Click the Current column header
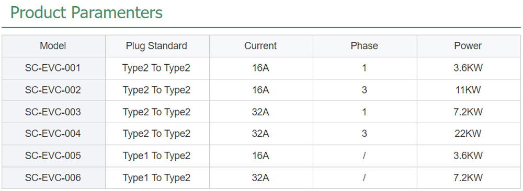 coord(260,45)
